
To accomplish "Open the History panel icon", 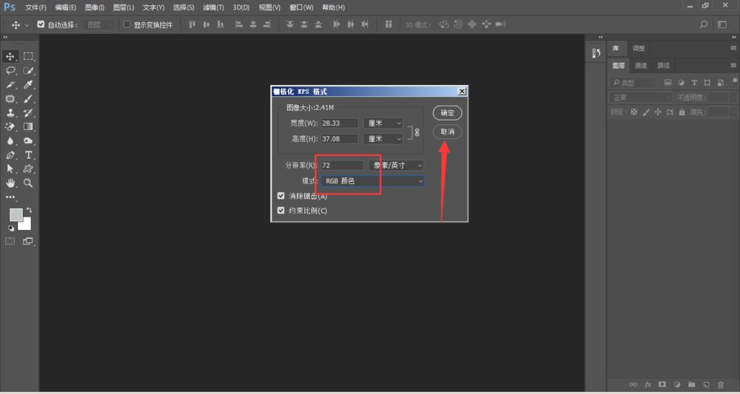I will coord(596,53).
